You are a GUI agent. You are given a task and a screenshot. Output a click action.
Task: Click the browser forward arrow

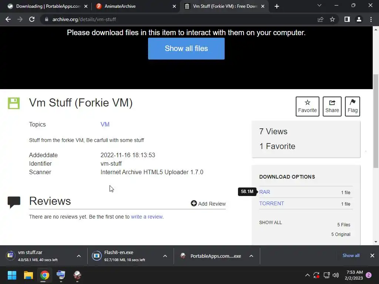pyautogui.click(x=20, y=19)
